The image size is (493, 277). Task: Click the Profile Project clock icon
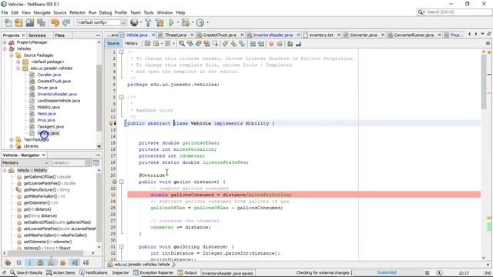pos(200,22)
